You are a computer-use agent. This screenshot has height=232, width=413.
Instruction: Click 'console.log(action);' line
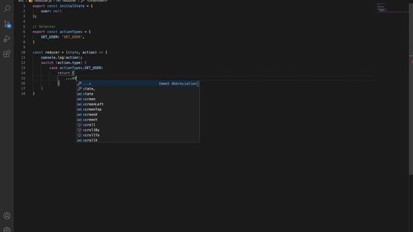pyautogui.click(x=62, y=57)
